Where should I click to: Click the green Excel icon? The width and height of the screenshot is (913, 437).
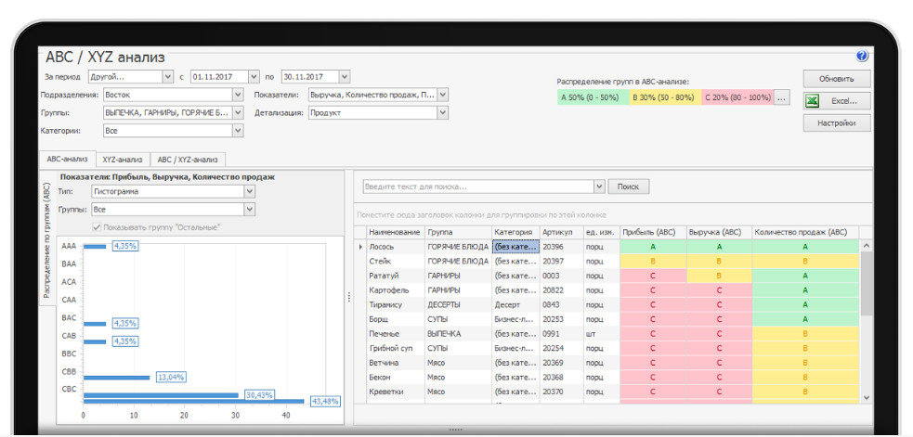click(x=811, y=100)
